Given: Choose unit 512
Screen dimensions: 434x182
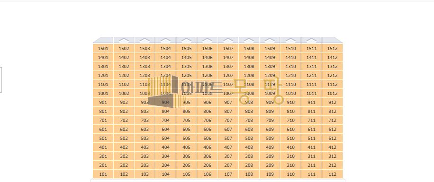Looking at the screenshot, I should 332,139.
